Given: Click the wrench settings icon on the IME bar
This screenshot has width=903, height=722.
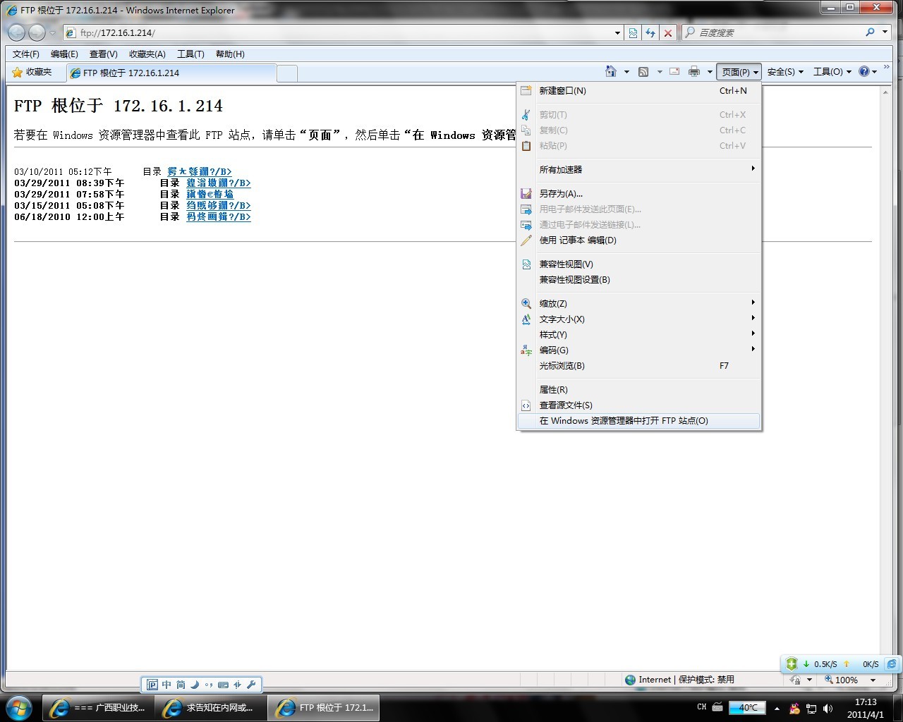Looking at the screenshot, I should 250,684.
